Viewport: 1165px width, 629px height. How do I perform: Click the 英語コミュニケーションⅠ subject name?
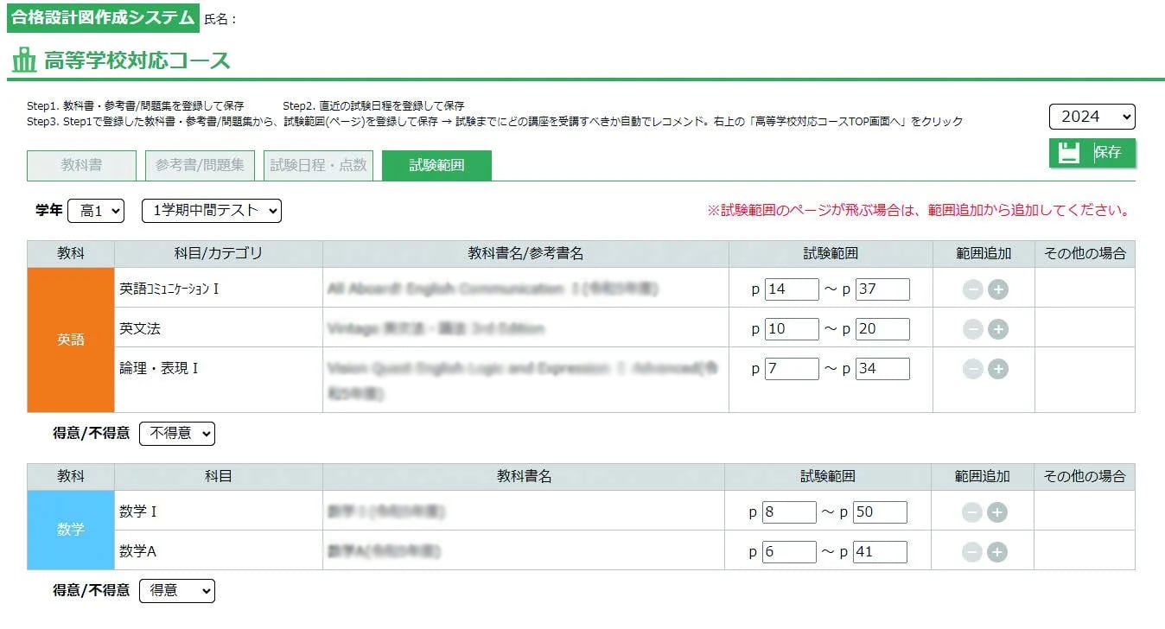[169, 289]
